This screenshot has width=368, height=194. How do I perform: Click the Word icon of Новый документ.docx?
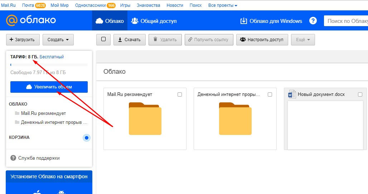(292, 94)
